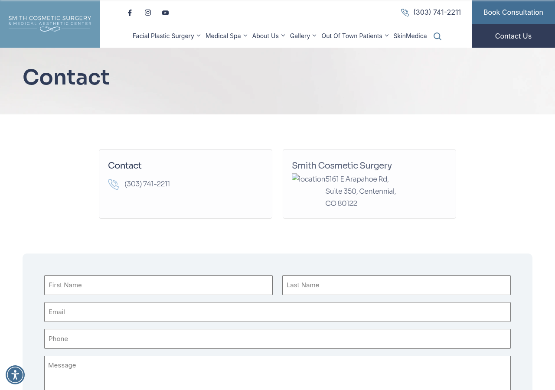Click the Smith Cosmetic Surgery logo
This screenshot has height=390, width=555.
point(50,24)
